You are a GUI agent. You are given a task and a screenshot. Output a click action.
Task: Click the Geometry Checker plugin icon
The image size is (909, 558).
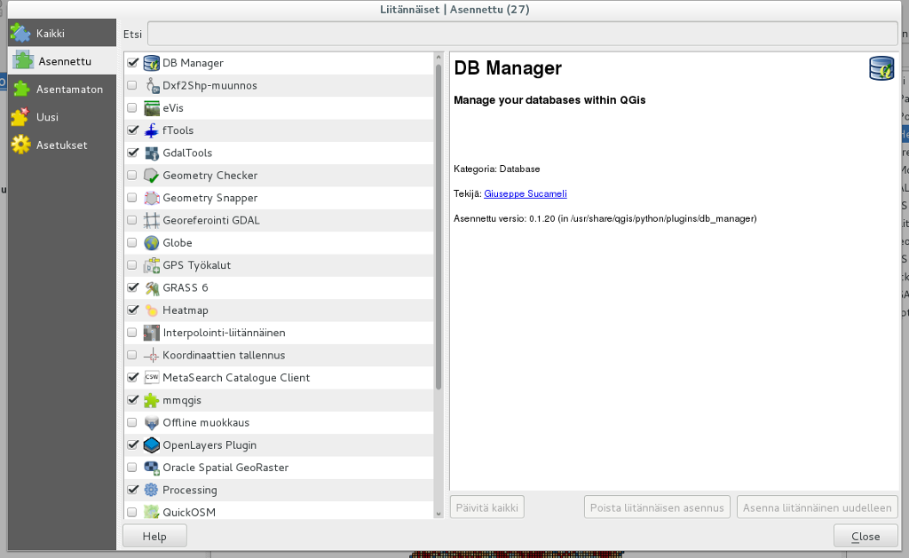151,175
